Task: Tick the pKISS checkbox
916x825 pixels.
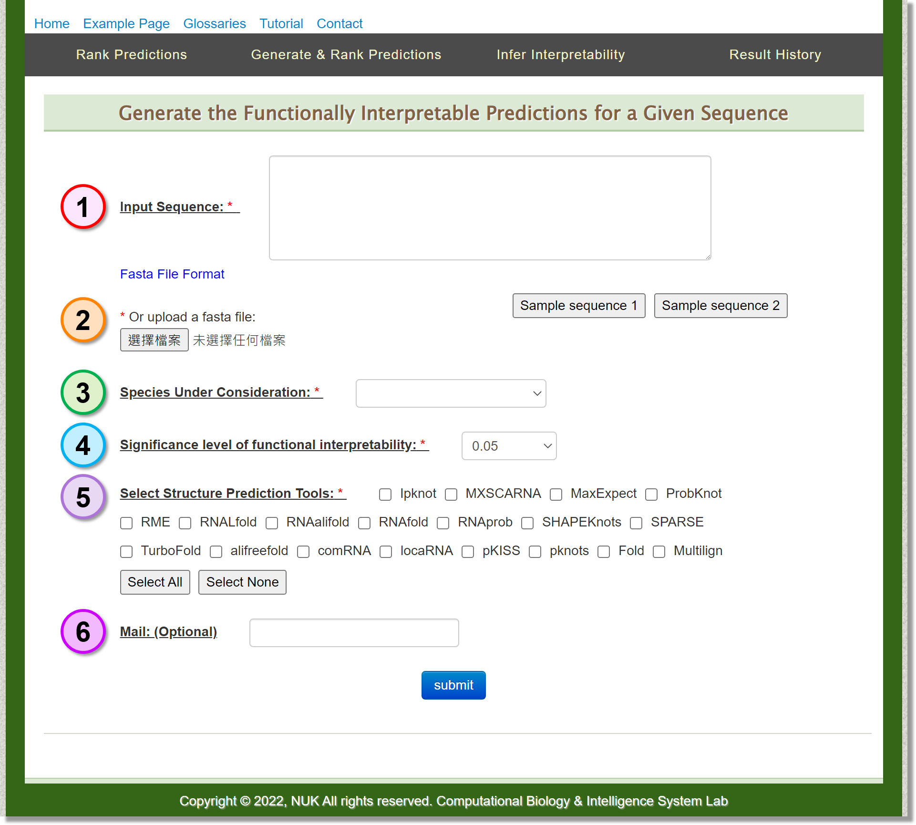Action: 468,552
